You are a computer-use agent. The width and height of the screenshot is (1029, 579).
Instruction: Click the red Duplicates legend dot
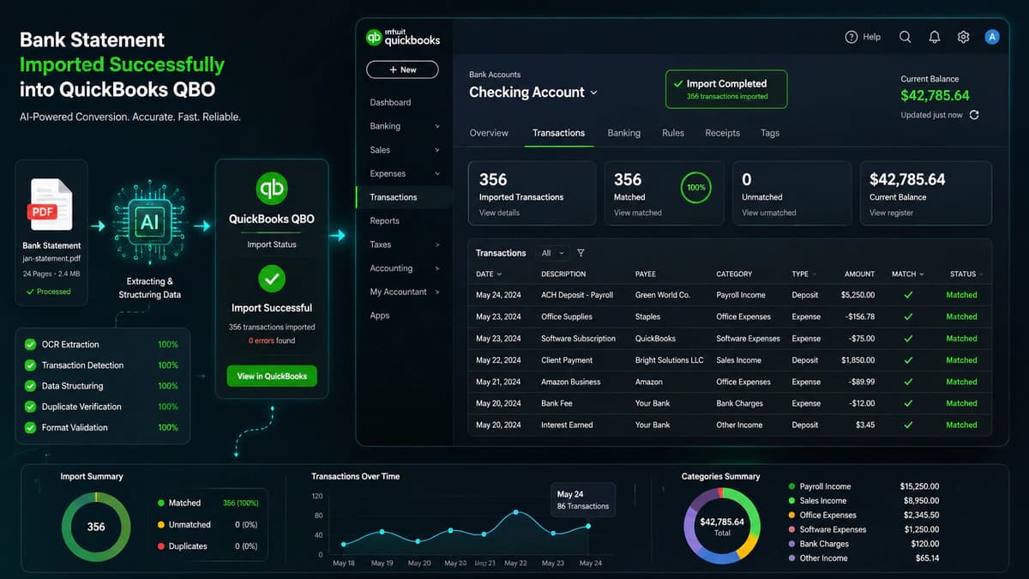click(161, 546)
